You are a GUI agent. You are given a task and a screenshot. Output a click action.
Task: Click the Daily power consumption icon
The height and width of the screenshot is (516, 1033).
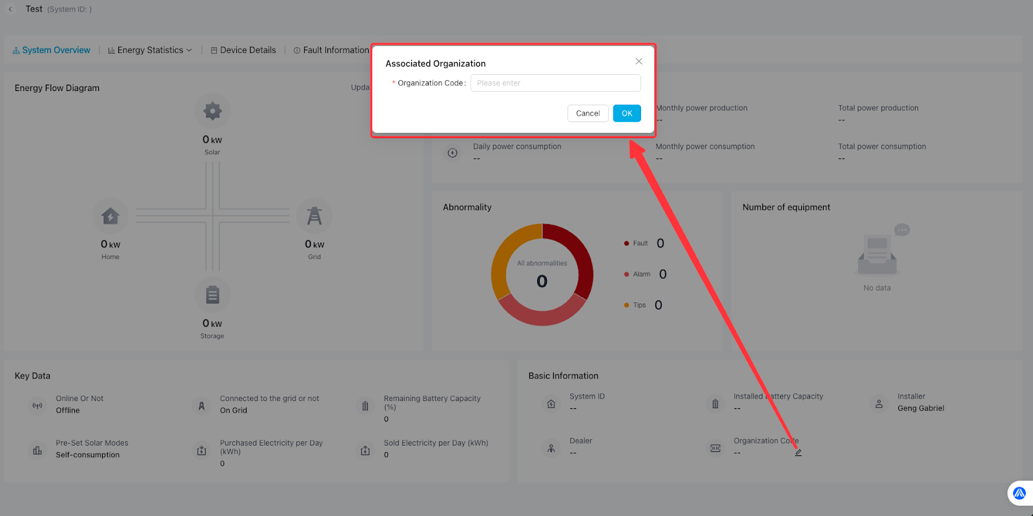453,153
